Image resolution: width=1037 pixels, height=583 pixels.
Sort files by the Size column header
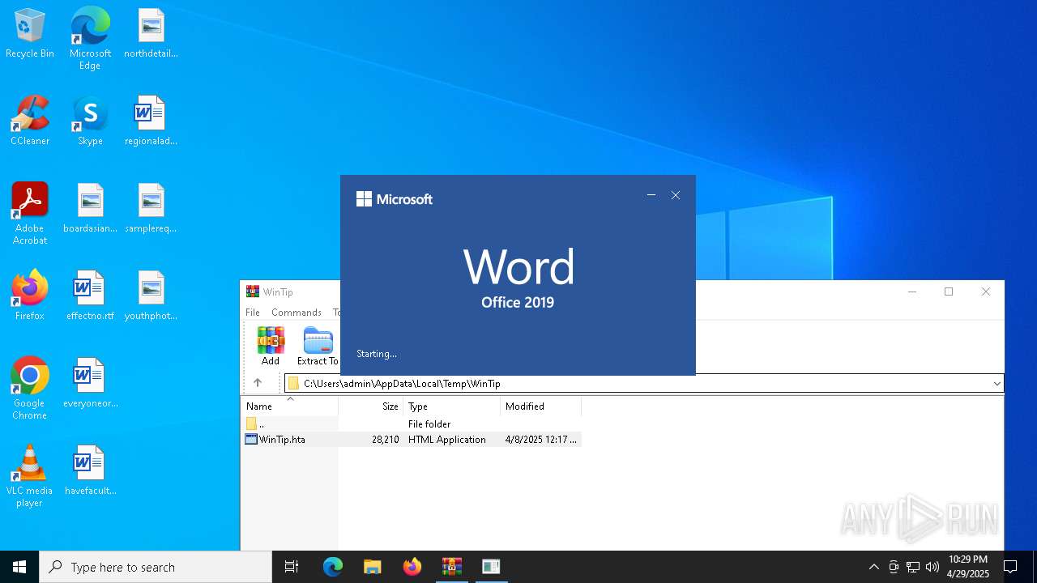coord(371,406)
